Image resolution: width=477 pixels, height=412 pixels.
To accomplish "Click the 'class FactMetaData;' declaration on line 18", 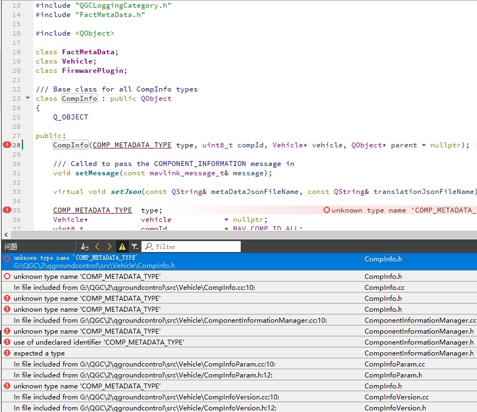I will pos(77,51).
